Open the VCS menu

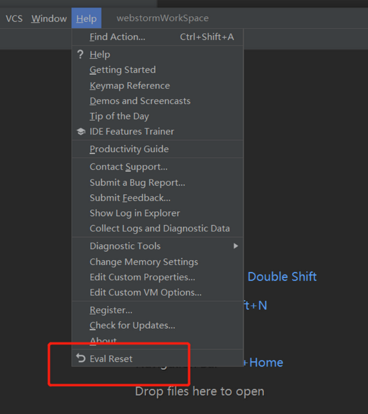click(14, 19)
